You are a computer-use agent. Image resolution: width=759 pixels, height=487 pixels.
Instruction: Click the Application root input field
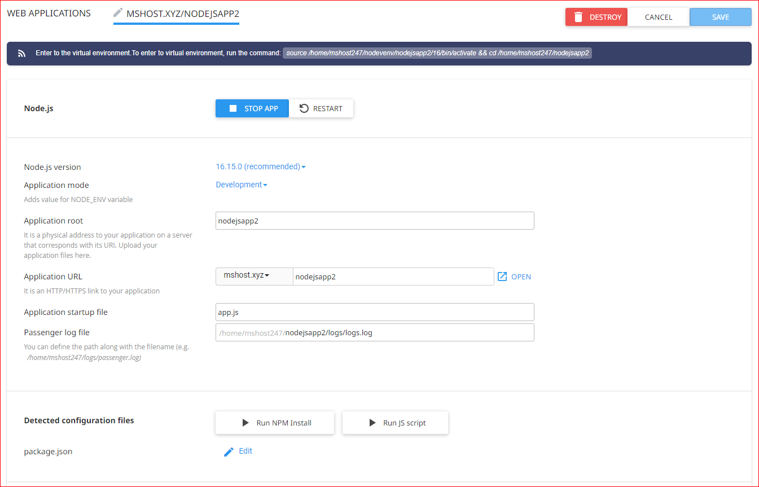click(x=375, y=221)
